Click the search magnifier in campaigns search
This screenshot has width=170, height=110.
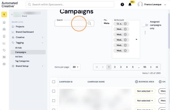89,23
